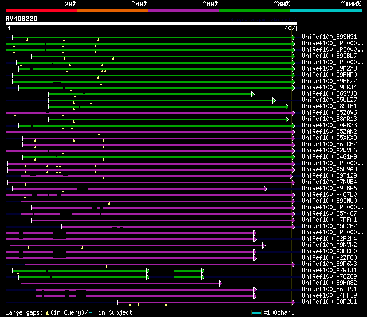Select subject UniRef100_B4FFI9
The width and height of the screenshot is (367, 317).
coord(329,296)
